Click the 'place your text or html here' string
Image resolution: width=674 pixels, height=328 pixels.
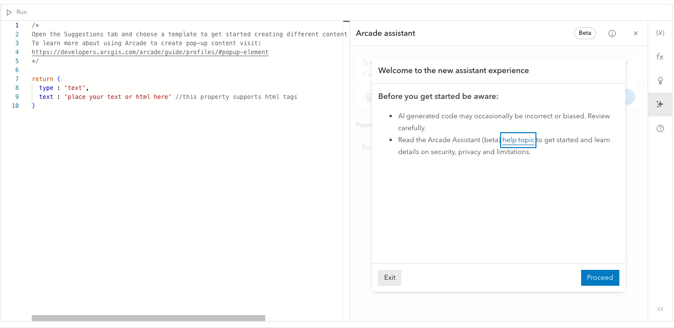[x=118, y=97]
